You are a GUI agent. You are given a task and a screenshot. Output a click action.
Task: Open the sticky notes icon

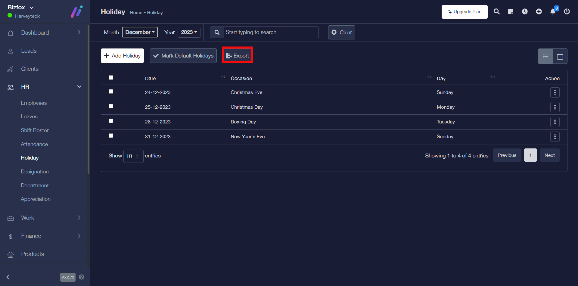pyautogui.click(x=511, y=12)
